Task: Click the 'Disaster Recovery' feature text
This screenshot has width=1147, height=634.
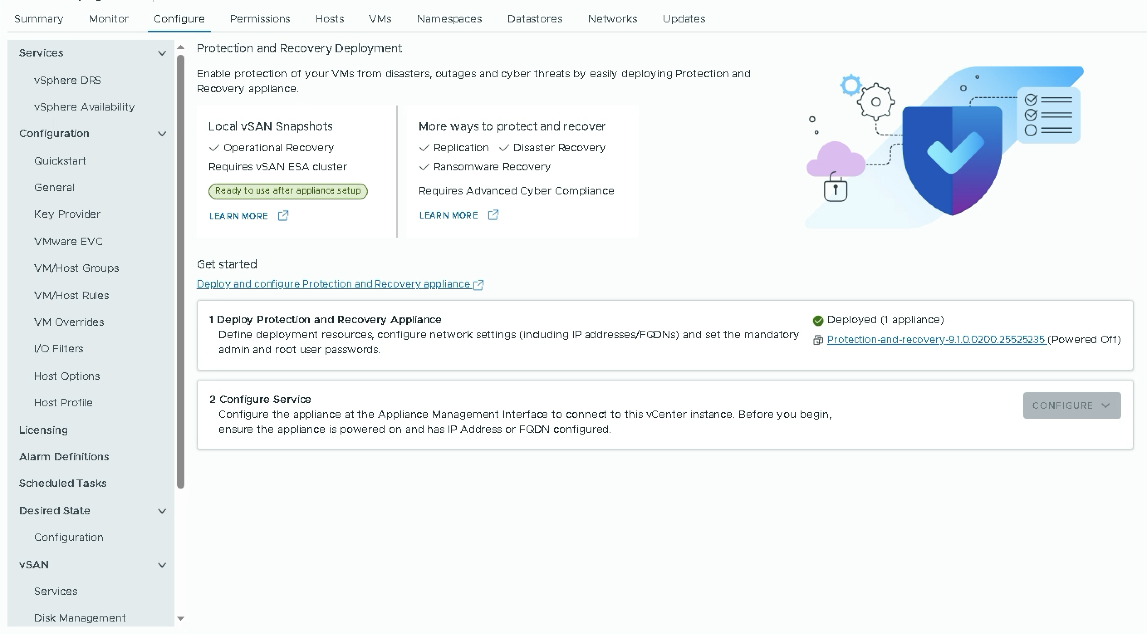Action: pos(559,147)
